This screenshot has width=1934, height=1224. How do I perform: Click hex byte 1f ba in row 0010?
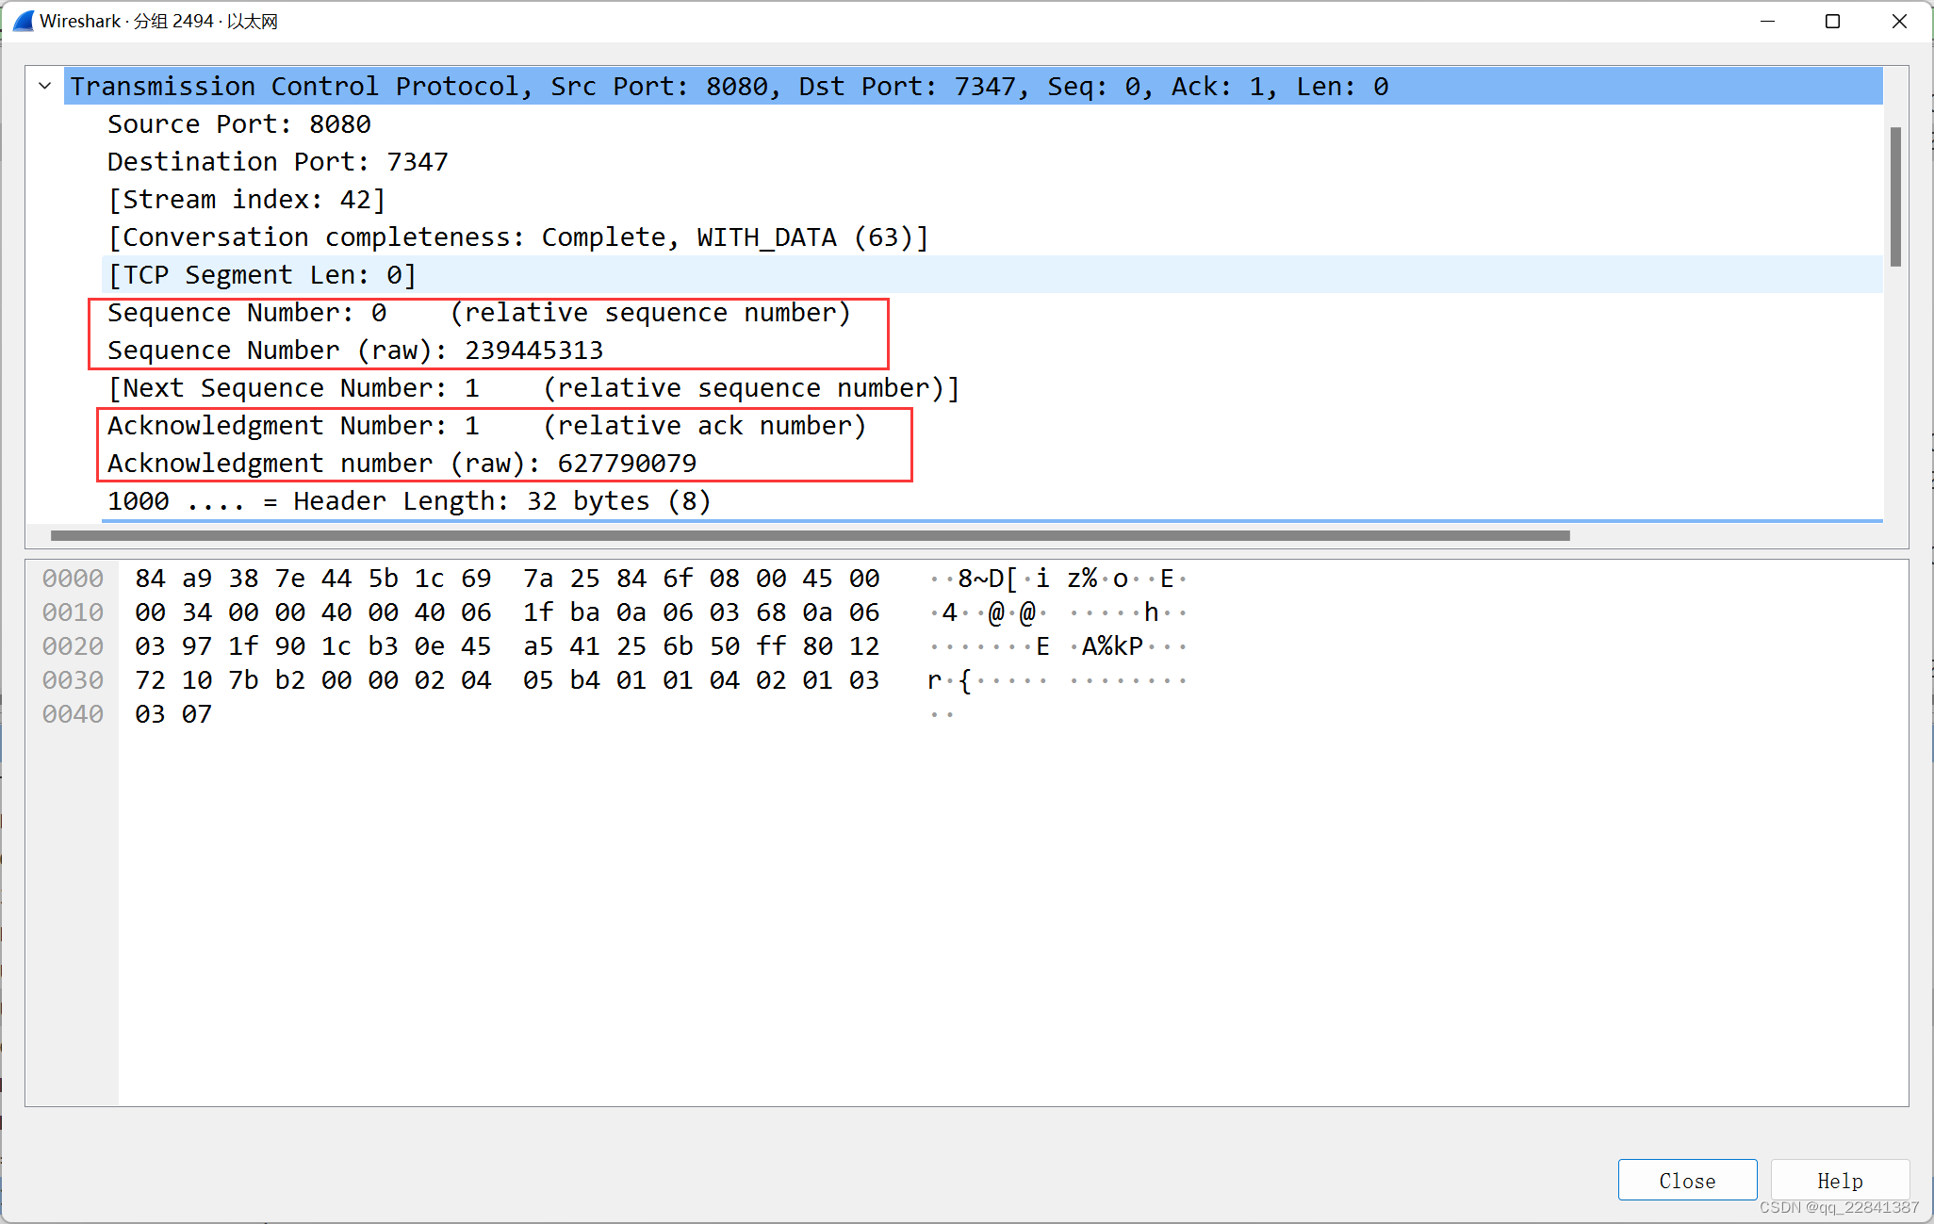tap(562, 612)
